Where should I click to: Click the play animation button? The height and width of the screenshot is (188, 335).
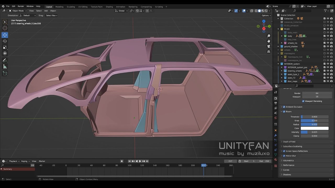point(140,161)
